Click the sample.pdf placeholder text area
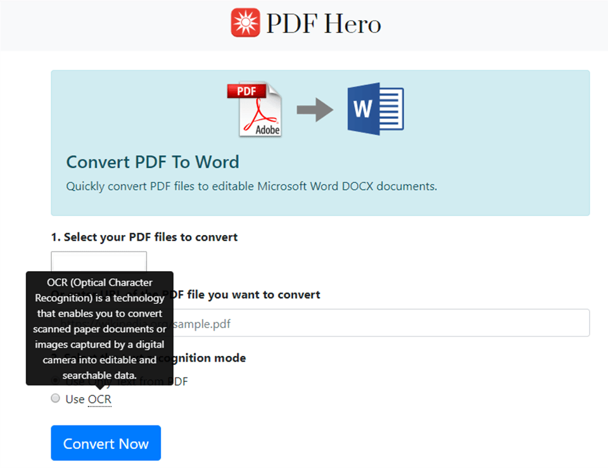 pos(203,323)
